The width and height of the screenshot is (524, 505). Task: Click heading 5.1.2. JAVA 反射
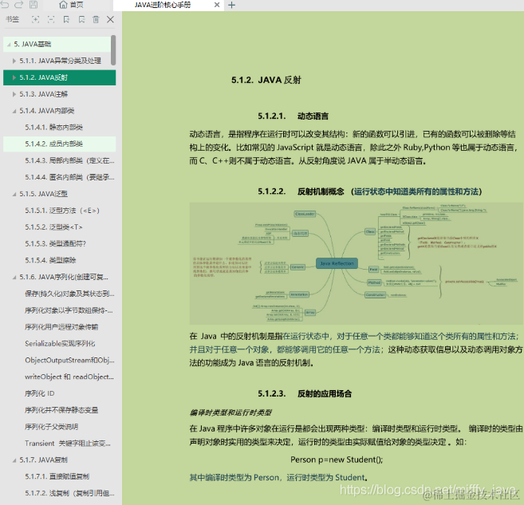coord(266,81)
